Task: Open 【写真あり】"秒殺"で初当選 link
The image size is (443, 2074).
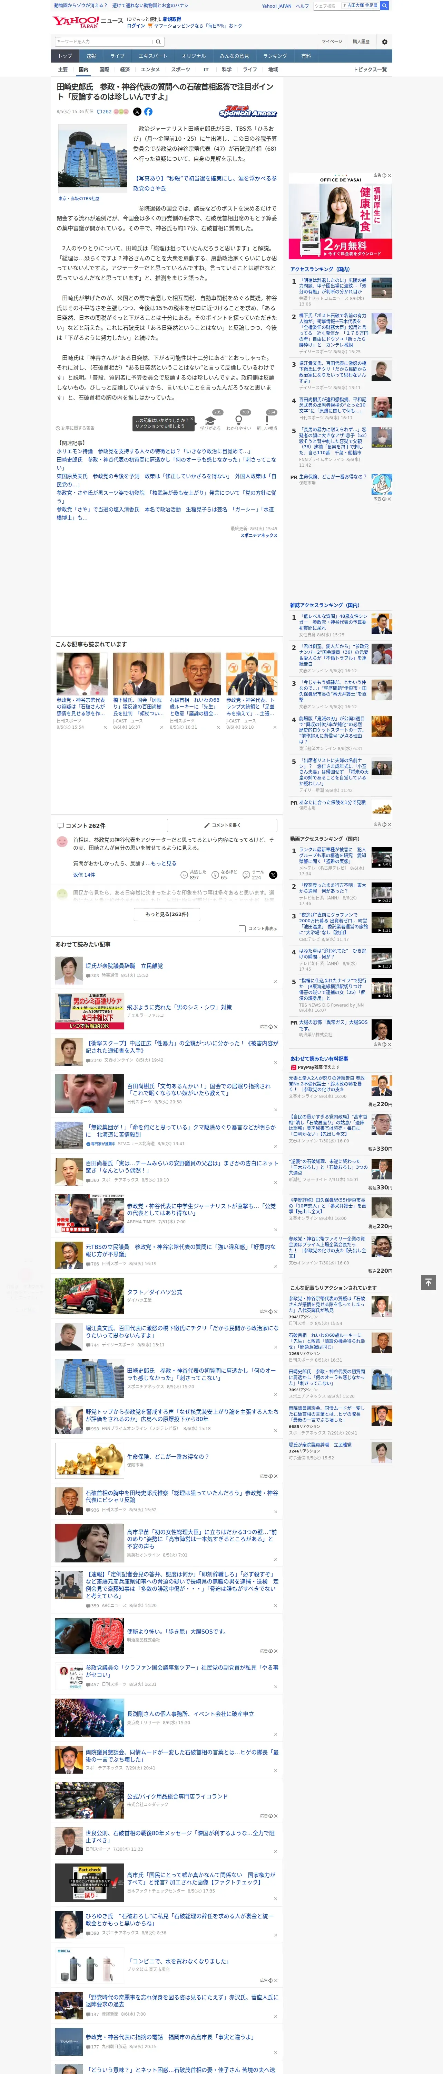Action: (205, 184)
